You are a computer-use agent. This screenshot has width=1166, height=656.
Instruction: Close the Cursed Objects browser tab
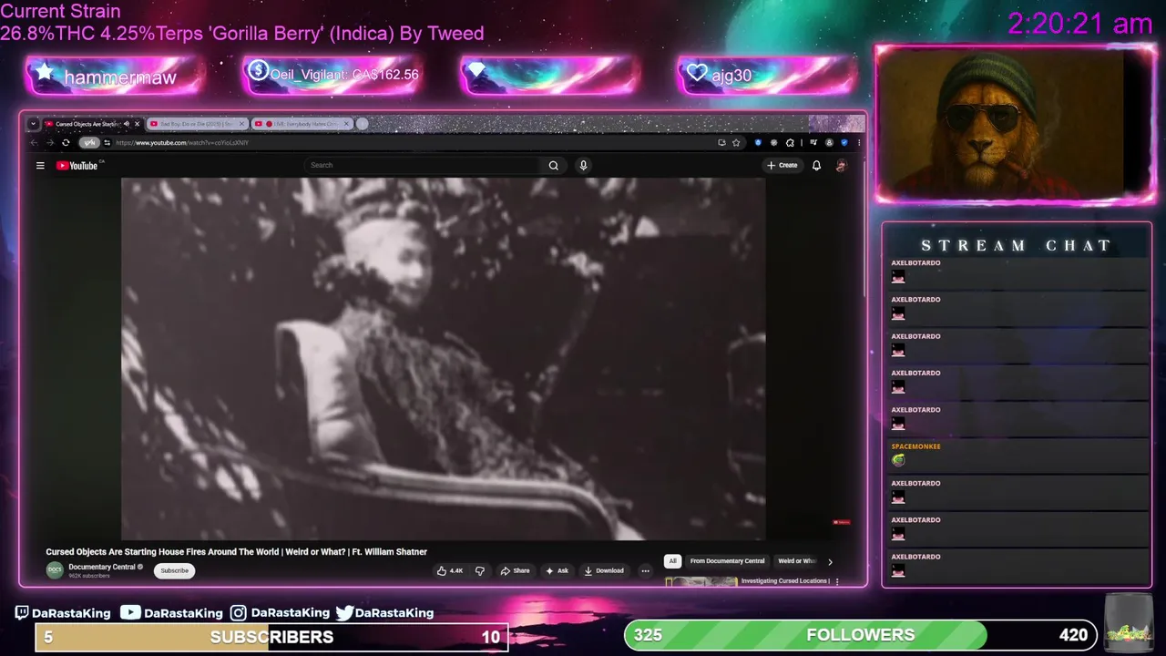click(x=138, y=124)
